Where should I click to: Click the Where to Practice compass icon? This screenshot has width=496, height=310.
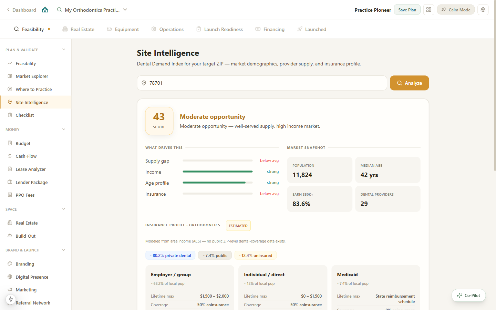10,89
